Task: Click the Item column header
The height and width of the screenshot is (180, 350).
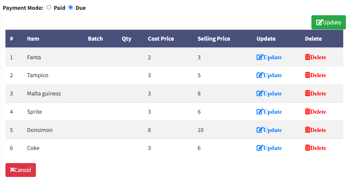Action: point(33,39)
